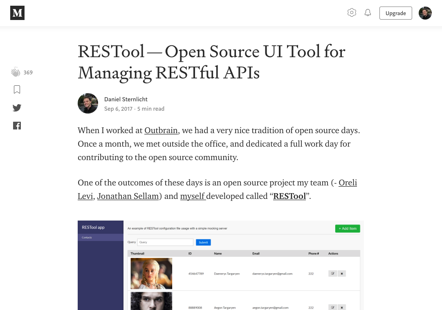
Task: Click edit icon in Aegon Targaryen row
Action: point(333,308)
